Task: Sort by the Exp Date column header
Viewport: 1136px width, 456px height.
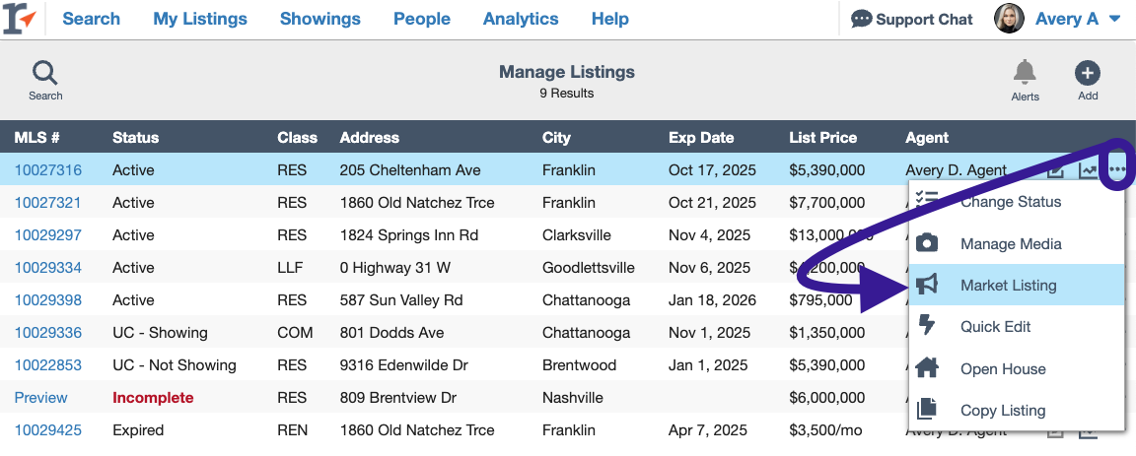Action: [701, 138]
